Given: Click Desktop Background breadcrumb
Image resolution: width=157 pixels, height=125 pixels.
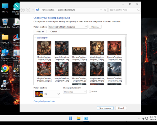Looking at the screenshot, I should click(67, 10).
